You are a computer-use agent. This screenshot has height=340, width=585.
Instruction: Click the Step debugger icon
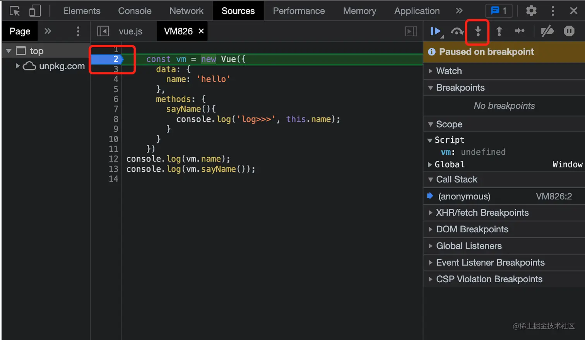tap(520, 31)
